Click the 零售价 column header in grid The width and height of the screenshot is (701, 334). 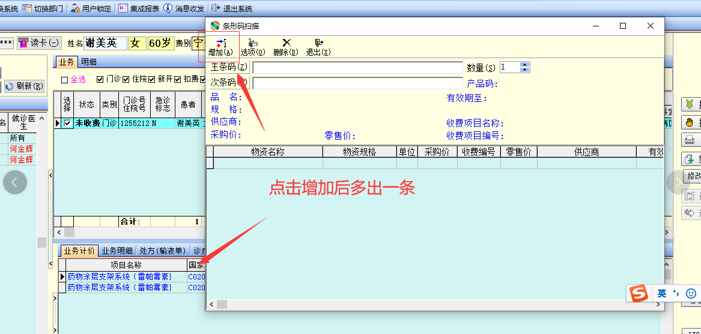(518, 152)
